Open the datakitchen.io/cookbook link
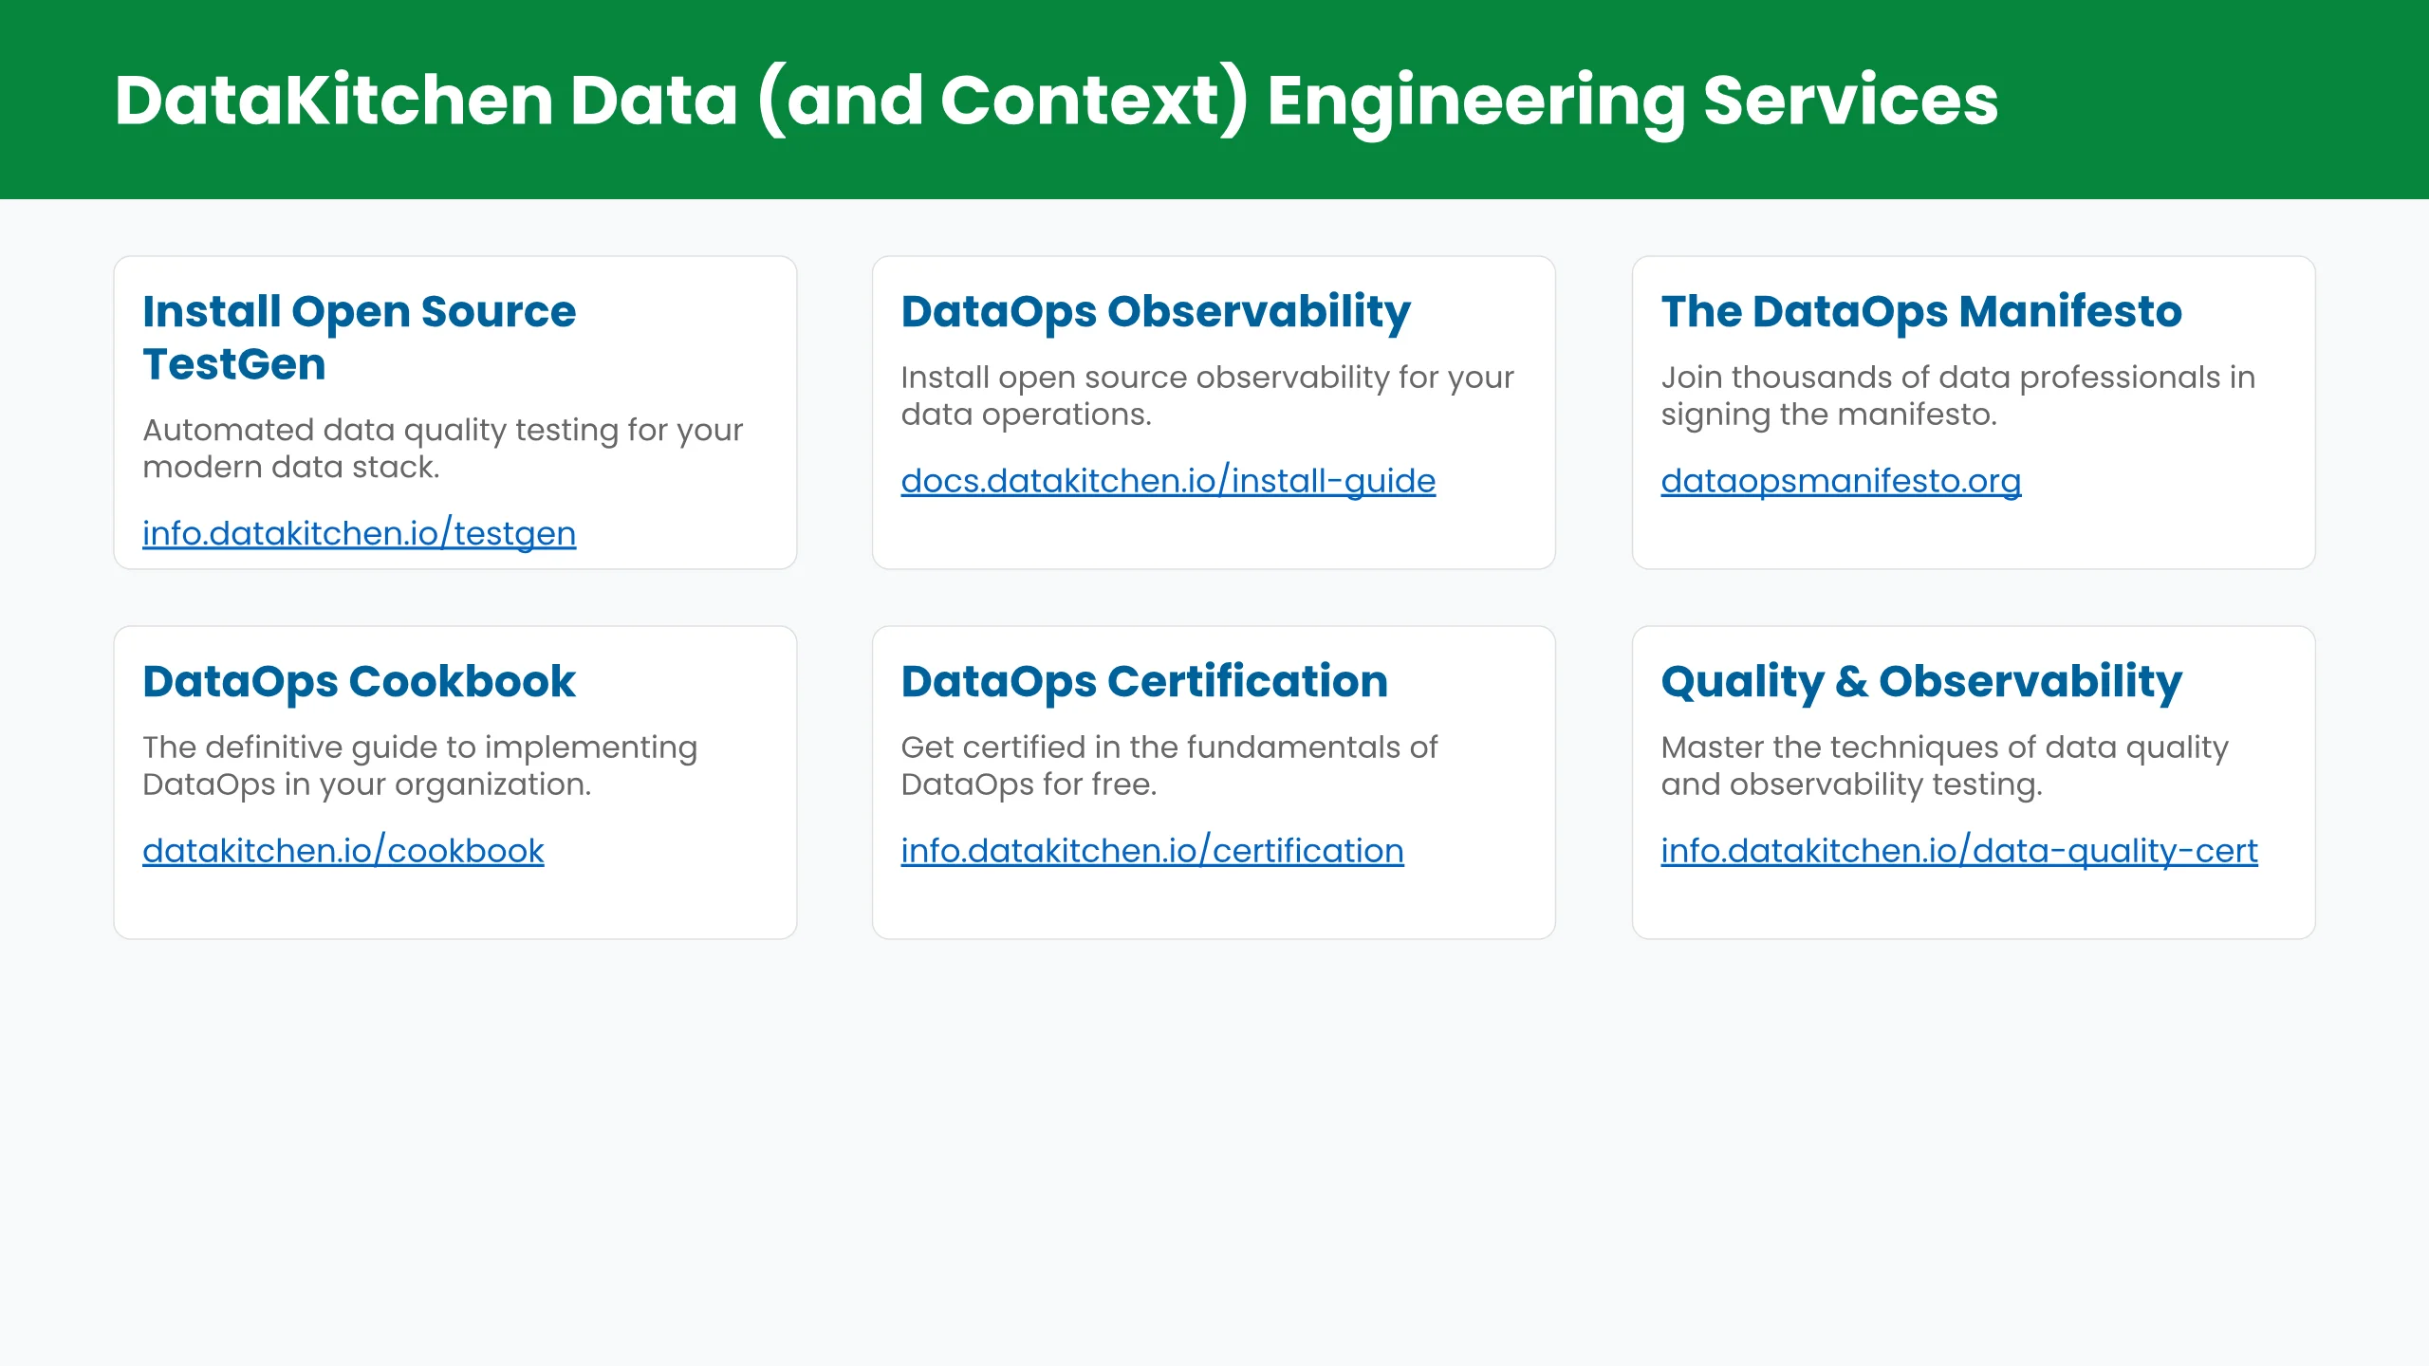This screenshot has height=1366, width=2429. tap(343, 851)
